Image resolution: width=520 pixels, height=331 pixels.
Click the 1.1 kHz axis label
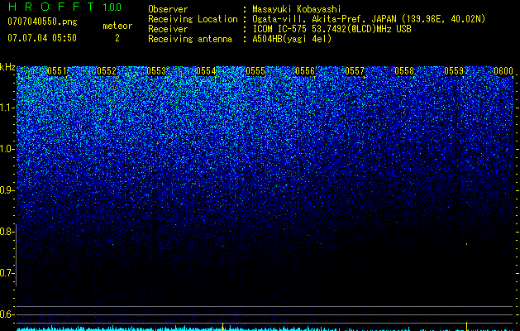coord(7,108)
